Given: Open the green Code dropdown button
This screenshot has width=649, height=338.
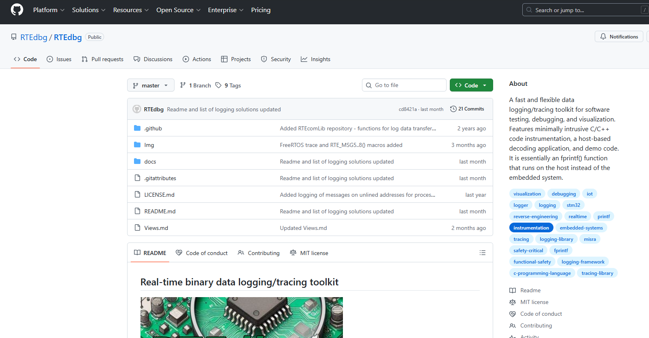Looking at the screenshot, I should 471,85.
